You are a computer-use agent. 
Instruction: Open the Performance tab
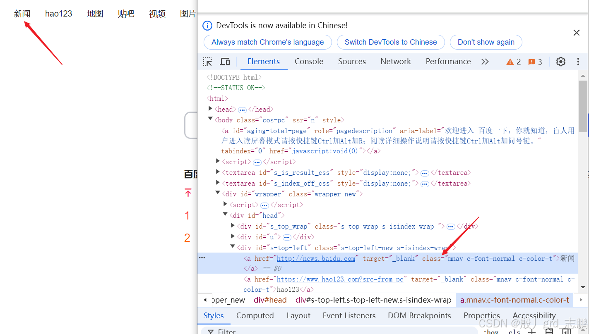pos(448,62)
